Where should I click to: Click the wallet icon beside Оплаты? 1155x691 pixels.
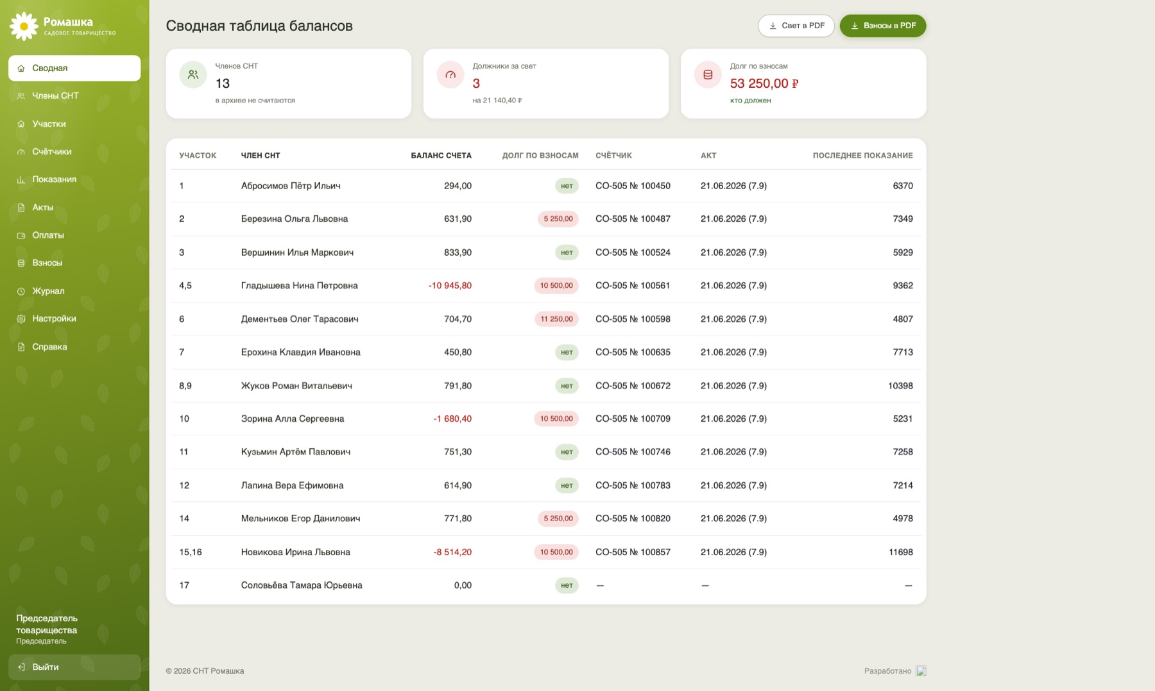(x=21, y=235)
